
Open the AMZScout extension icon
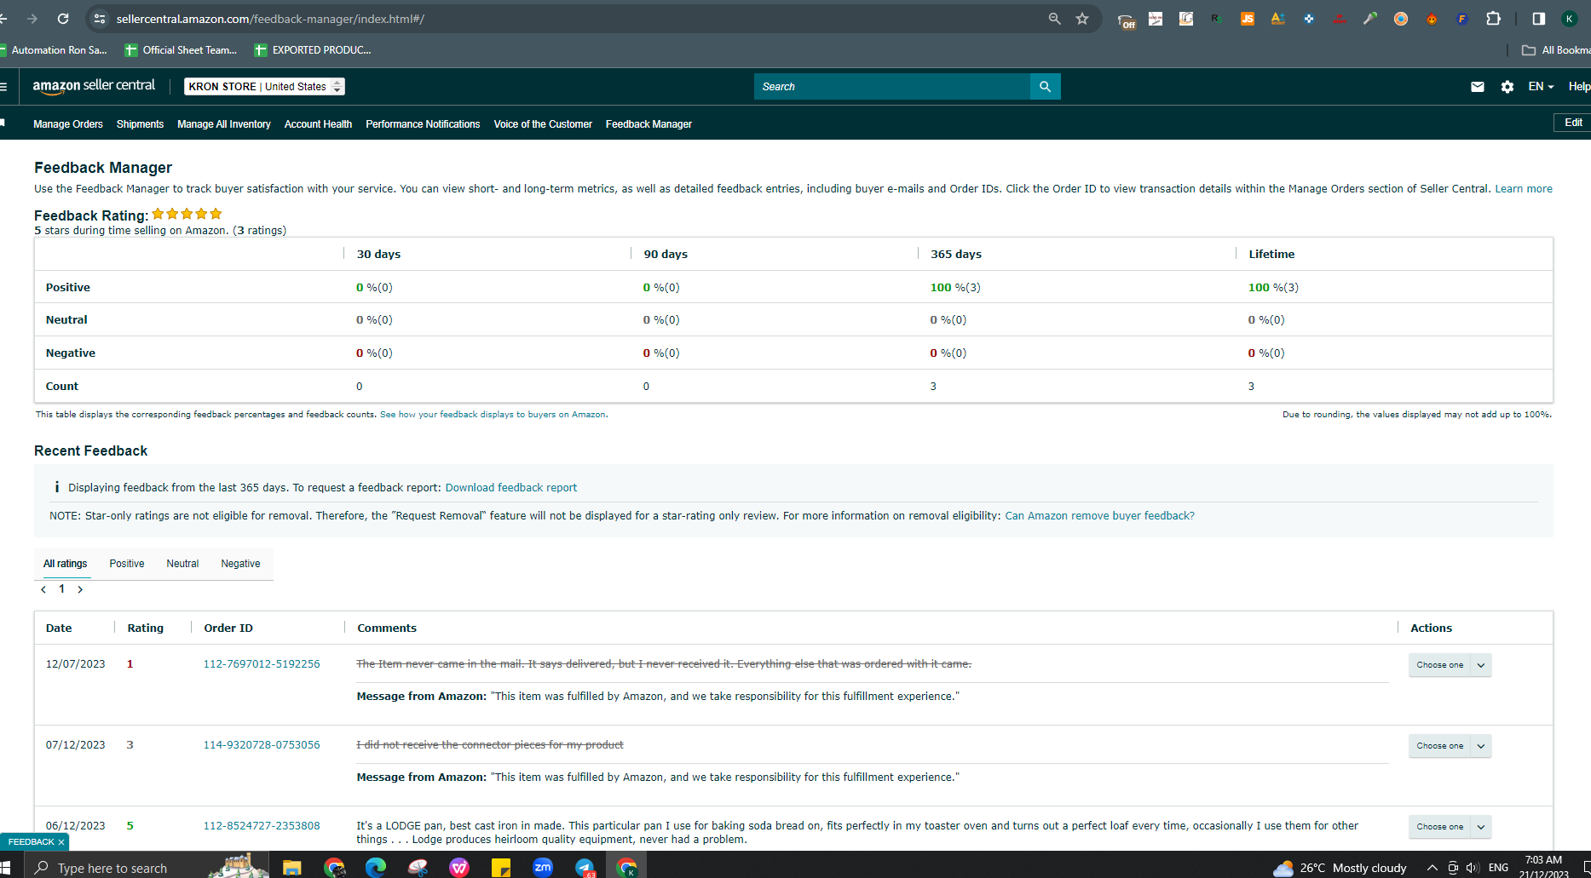[x=1278, y=19]
